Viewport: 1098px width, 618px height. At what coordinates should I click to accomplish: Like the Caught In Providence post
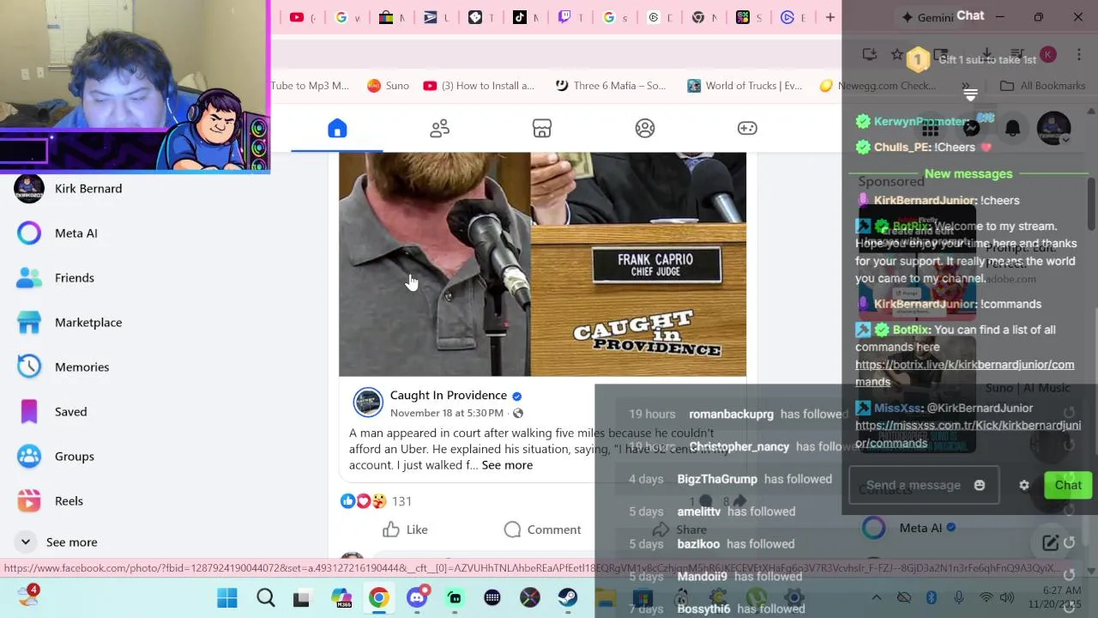(406, 530)
